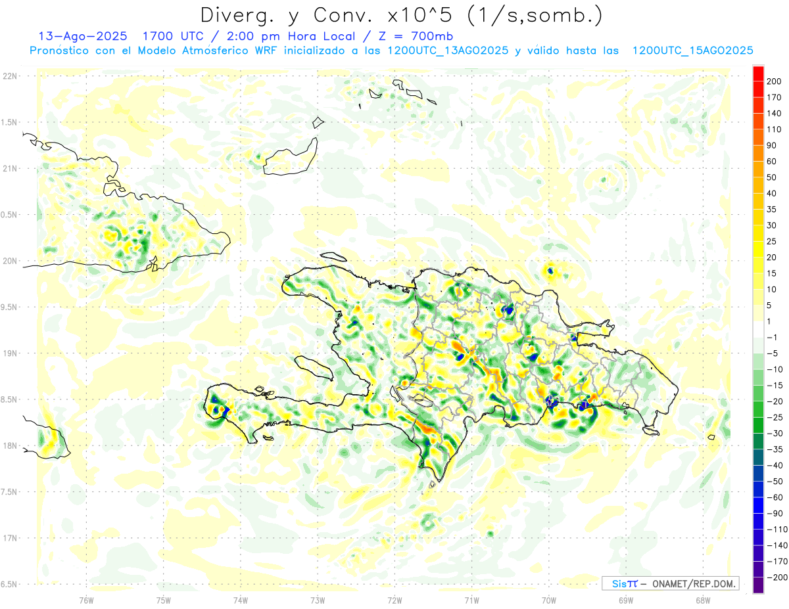Click the 6.5N latitude axis label
Screen dimensions: 789x609
coord(10,584)
